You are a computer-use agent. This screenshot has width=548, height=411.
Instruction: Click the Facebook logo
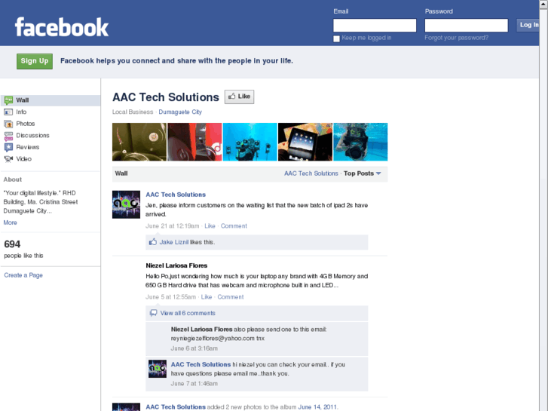coord(62,27)
